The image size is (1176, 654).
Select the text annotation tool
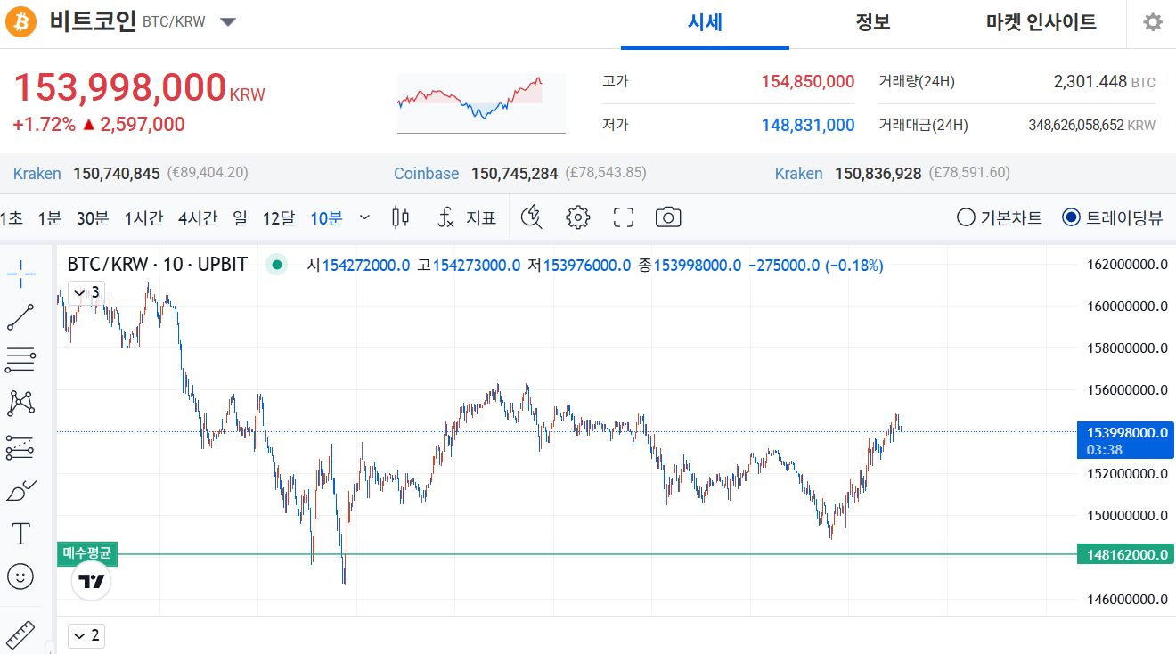click(x=20, y=534)
